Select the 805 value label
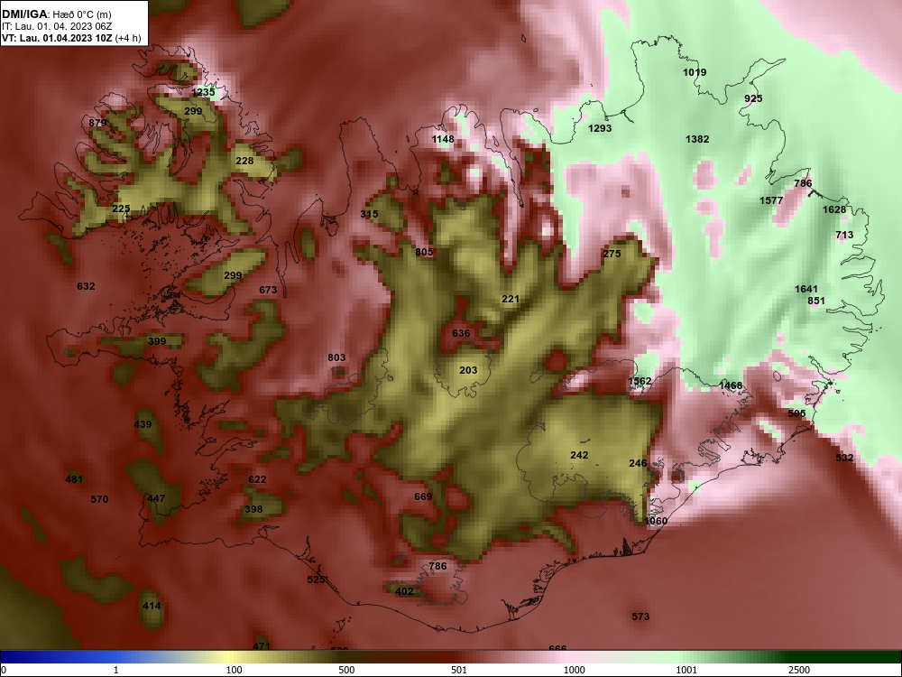The image size is (902, 677). 424,252
